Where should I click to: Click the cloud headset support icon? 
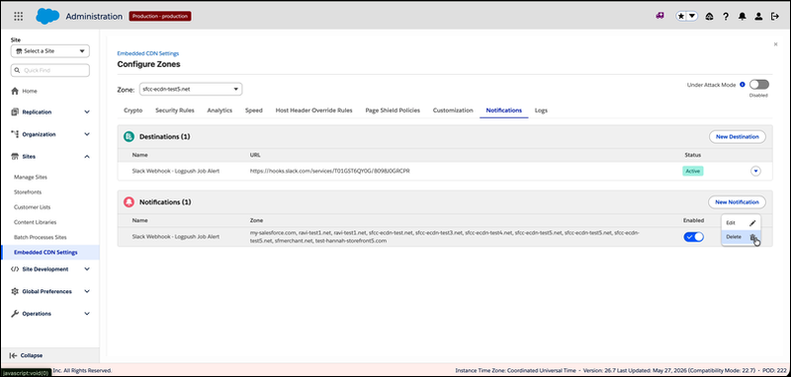[709, 16]
